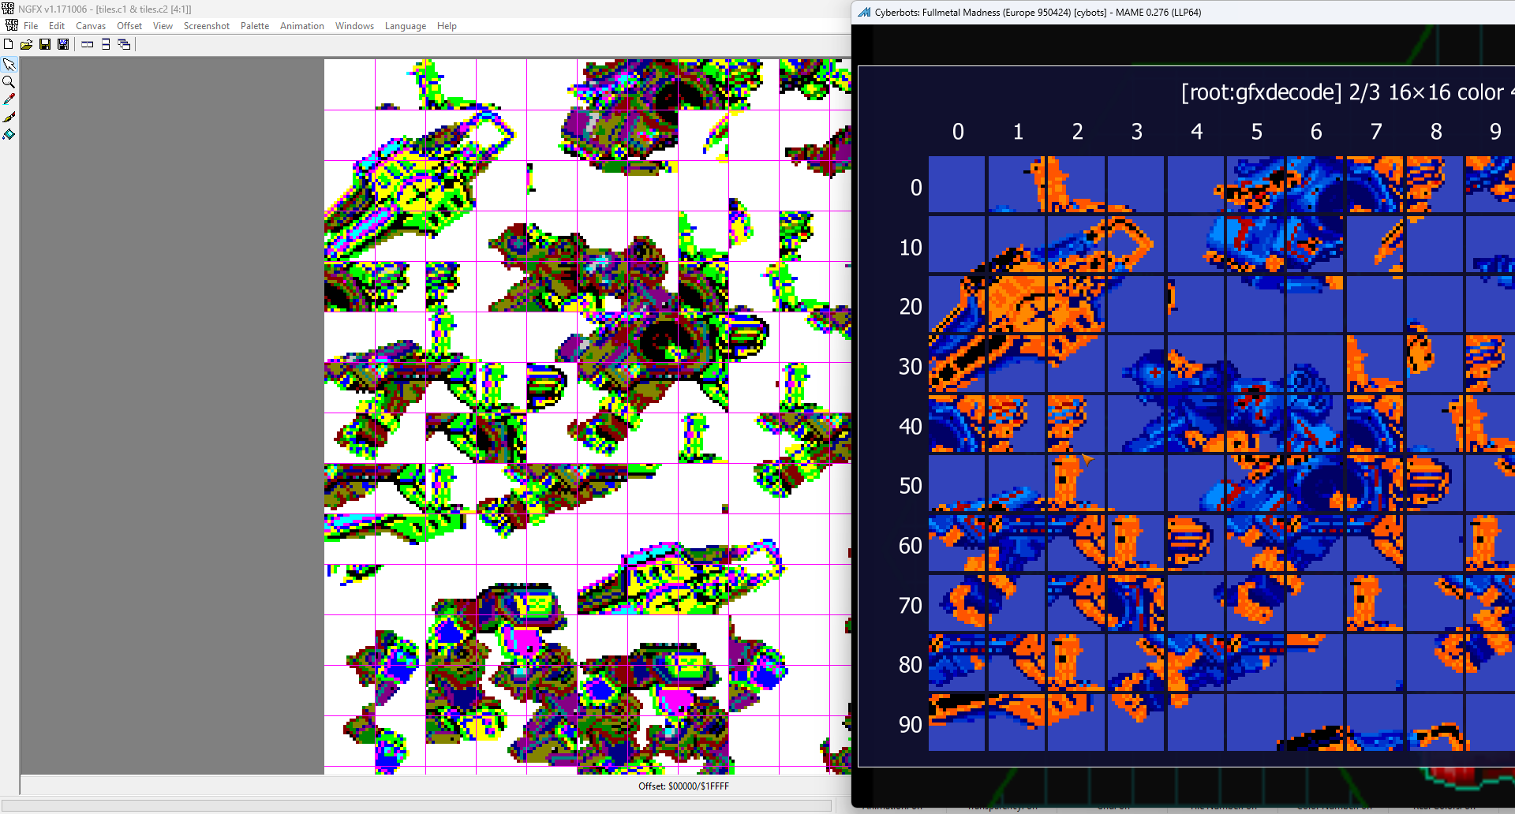Viewport: 1515px width, 814px height.
Task: Click the [root:gfxdecode] header in MAME
Action: [x=1261, y=92]
